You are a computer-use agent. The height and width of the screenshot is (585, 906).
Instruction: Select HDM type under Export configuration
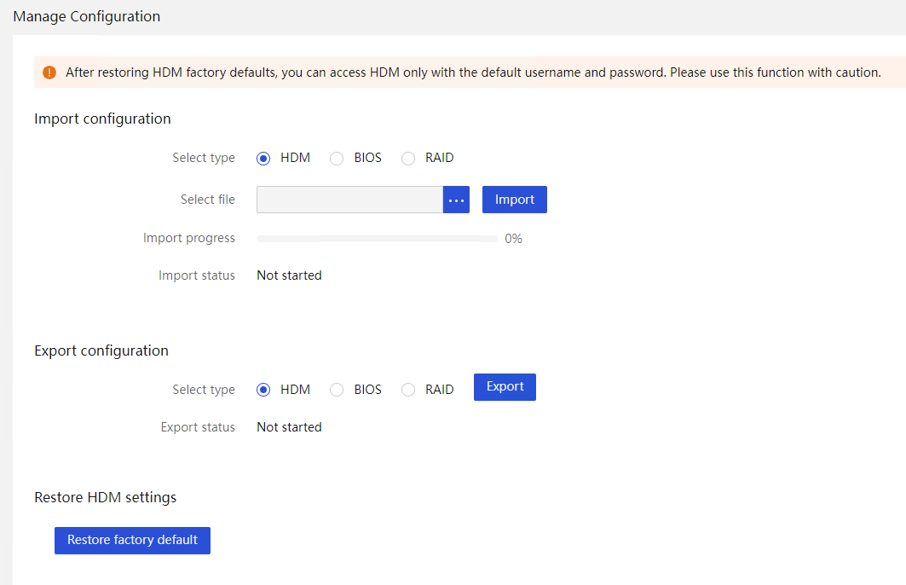[263, 391]
